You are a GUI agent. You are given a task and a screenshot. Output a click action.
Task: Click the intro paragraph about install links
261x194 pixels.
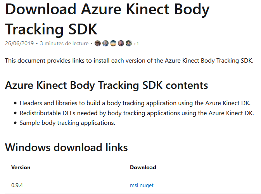coord(129,61)
